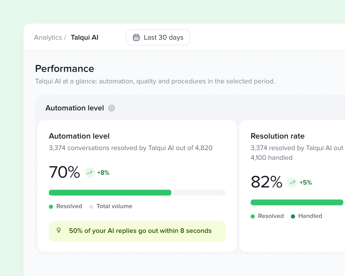Click the '4,100 handled' text
The width and height of the screenshot is (345, 276).
(x=272, y=158)
